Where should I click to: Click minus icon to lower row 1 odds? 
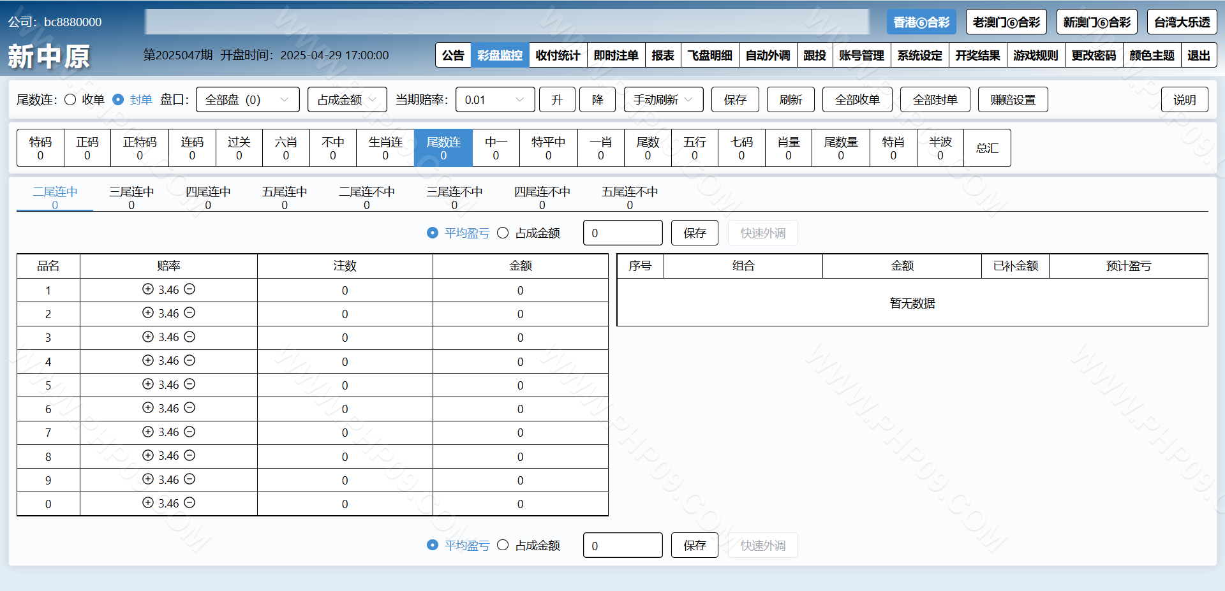click(x=189, y=289)
